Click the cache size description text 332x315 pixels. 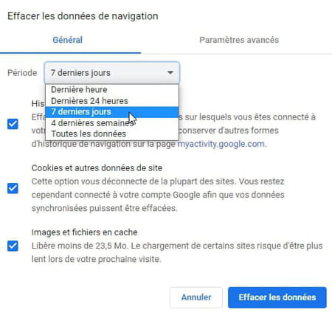177,252
